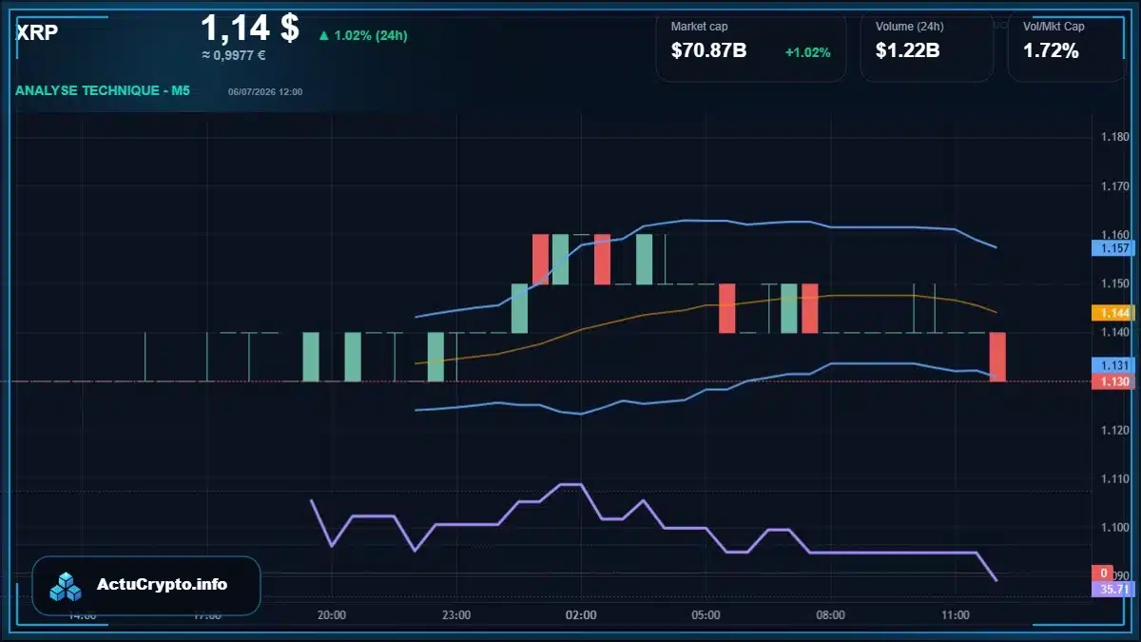Click the 02:00 time axis label

pyautogui.click(x=581, y=615)
